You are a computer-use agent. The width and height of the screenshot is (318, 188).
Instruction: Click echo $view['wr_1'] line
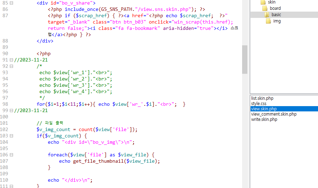coord(76,73)
